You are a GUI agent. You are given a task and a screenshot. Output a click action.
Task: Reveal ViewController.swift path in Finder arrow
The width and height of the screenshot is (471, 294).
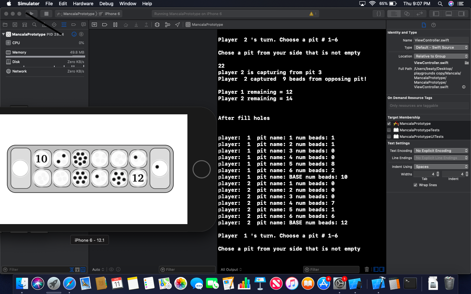point(464,87)
